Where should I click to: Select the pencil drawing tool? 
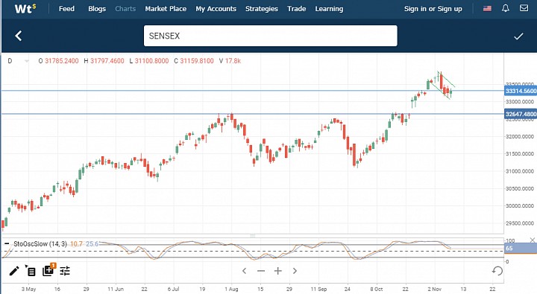pyautogui.click(x=14, y=271)
